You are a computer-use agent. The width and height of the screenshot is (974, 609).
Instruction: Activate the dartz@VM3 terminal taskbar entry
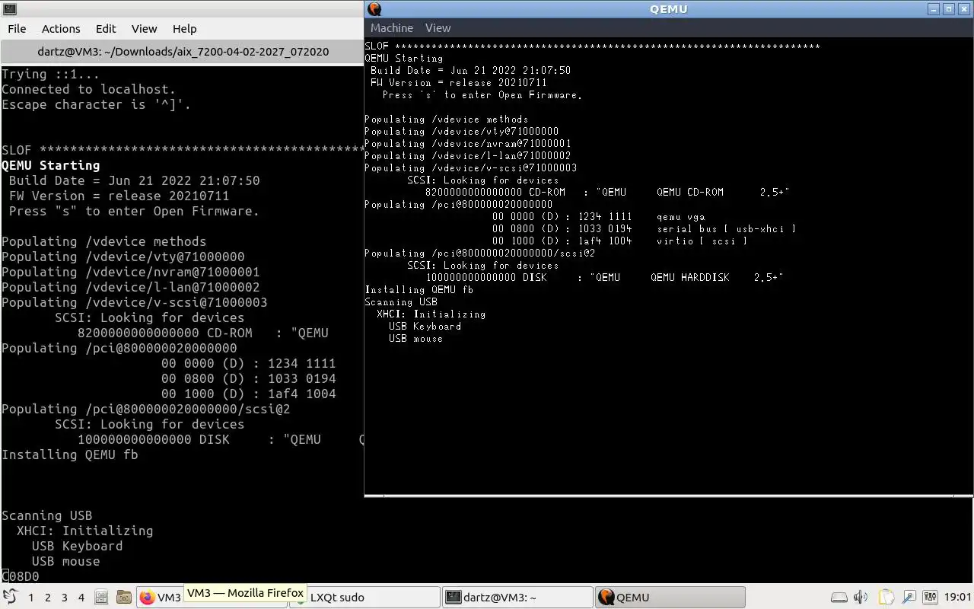[x=517, y=598]
